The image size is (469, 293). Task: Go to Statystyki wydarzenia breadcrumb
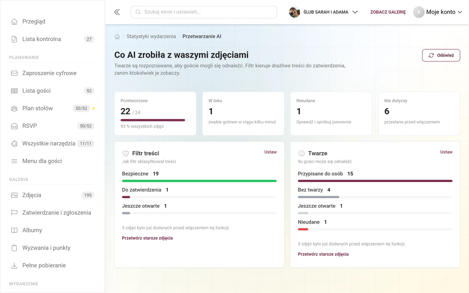click(151, 36)
